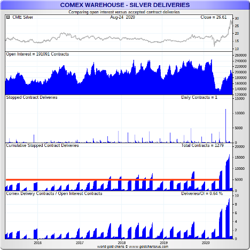Click the Open Interest = 191091 Contracts label
The width and height of the screenshot is (250, 250).
[37, 54]
